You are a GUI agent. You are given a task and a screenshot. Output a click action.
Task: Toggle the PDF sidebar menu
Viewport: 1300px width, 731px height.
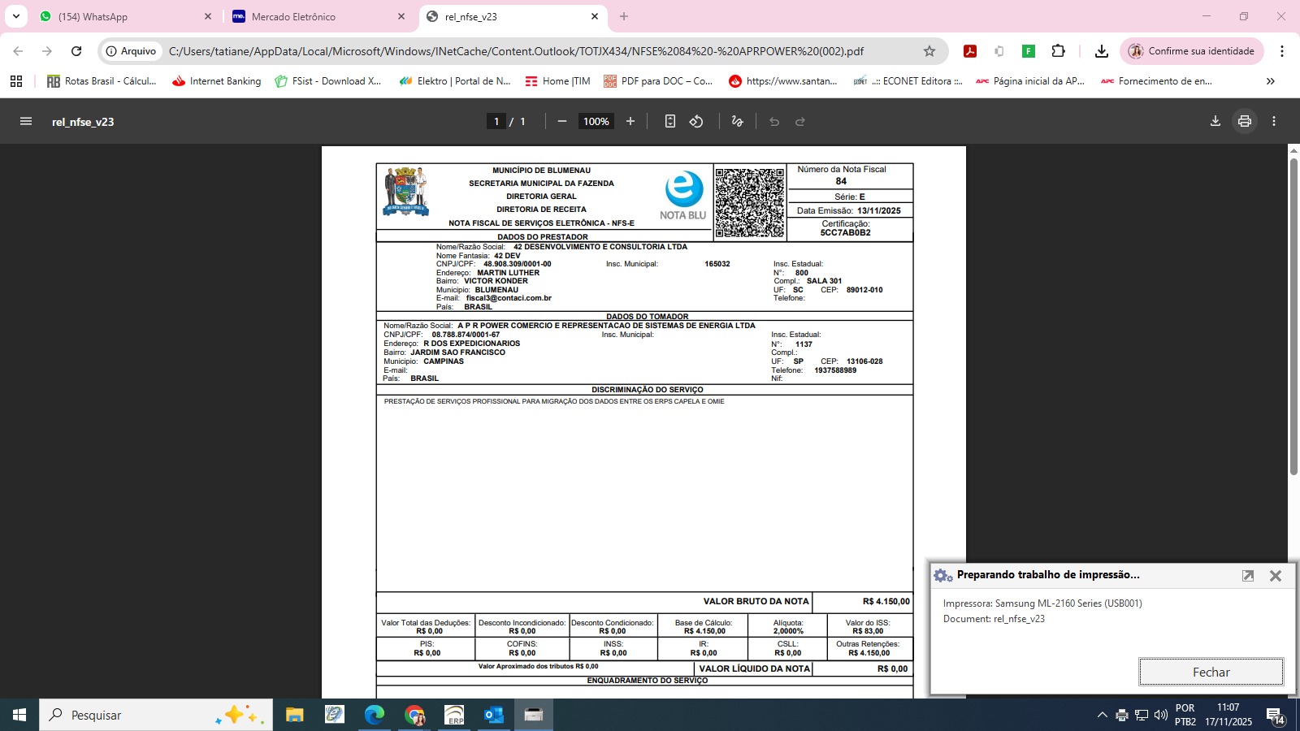coord(26,121)
